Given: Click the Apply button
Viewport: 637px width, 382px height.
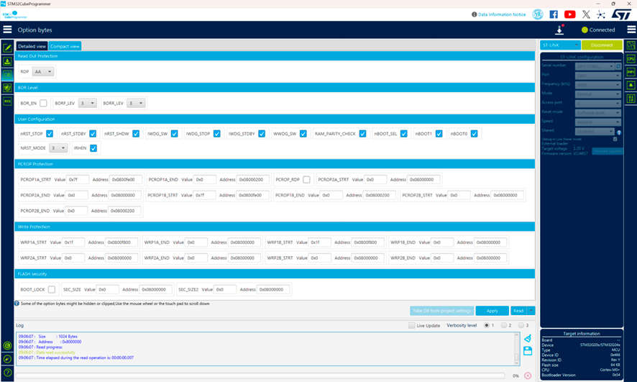Looking at the screenshot, I should [x=492, y=311].
